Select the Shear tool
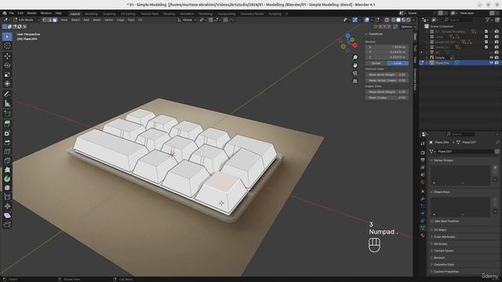 (x=7, y=215)
